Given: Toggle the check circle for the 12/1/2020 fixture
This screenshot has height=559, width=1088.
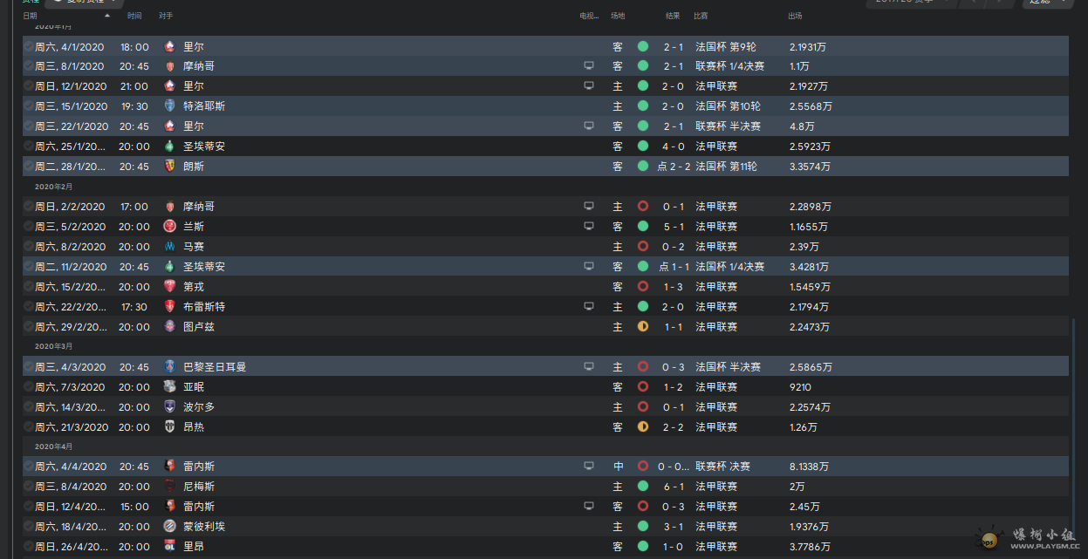Looking at the screenshot, I should tap(28, 86).
